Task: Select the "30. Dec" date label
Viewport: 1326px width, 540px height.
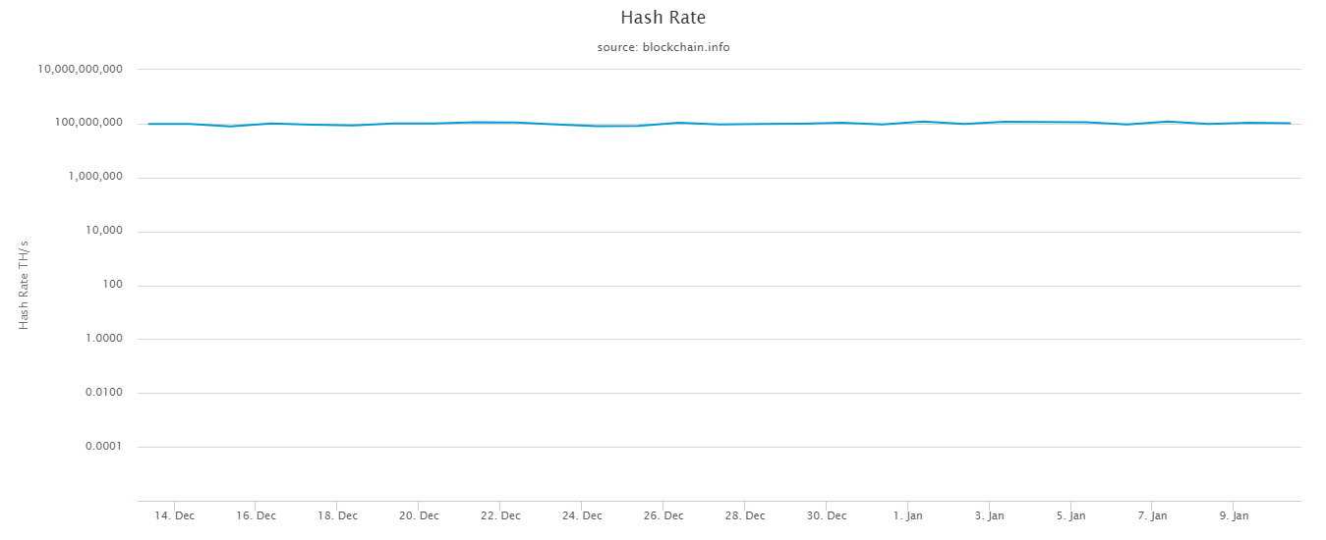Action: [828, 515]
